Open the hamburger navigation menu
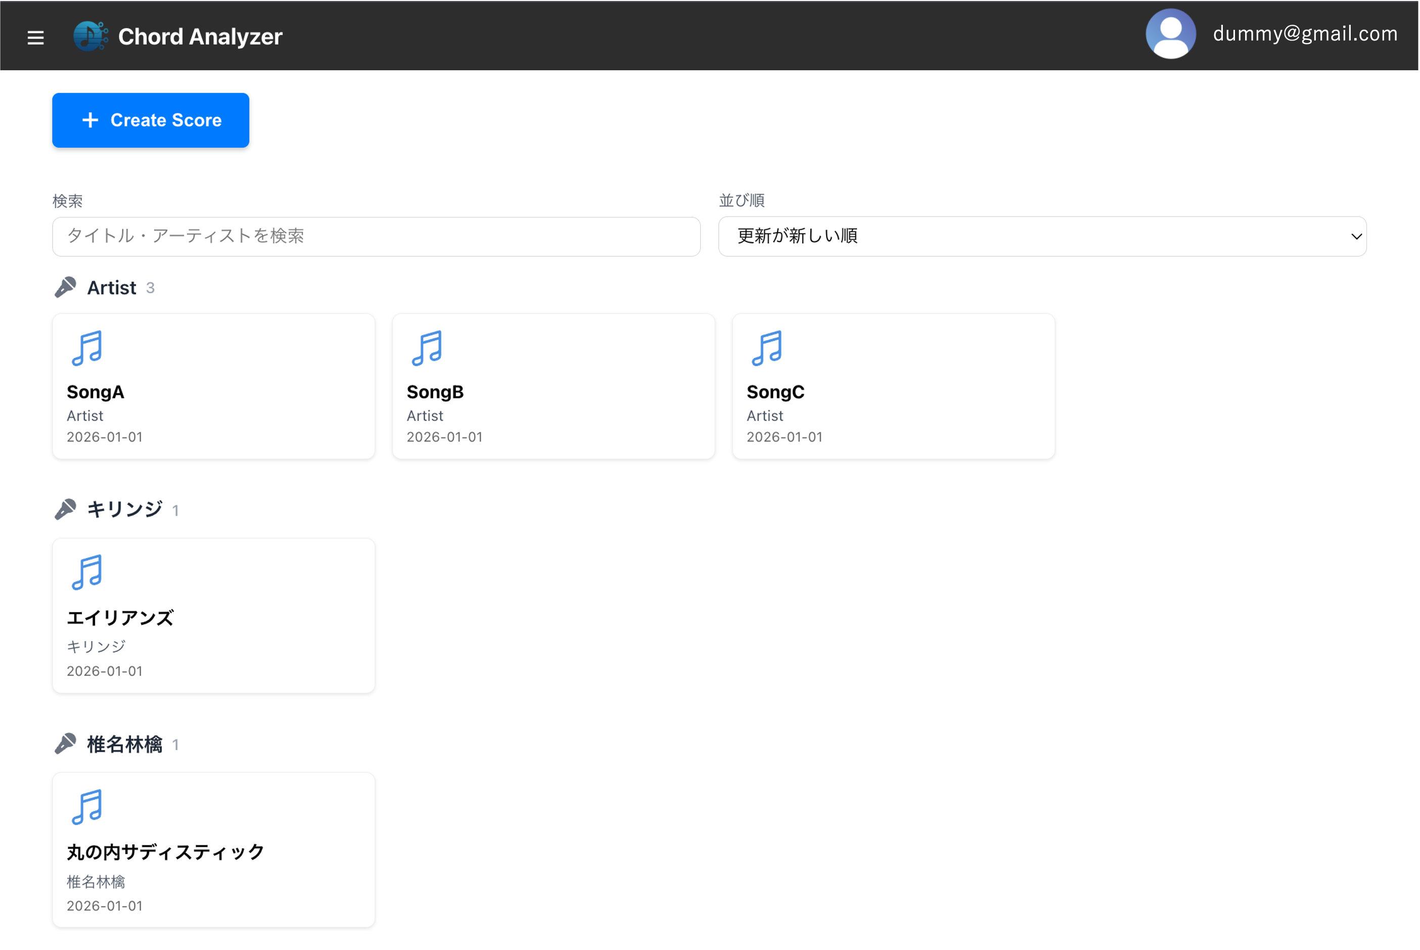Screen dimensions: 1420x950 pyautogui.click(x=35, y=37)
